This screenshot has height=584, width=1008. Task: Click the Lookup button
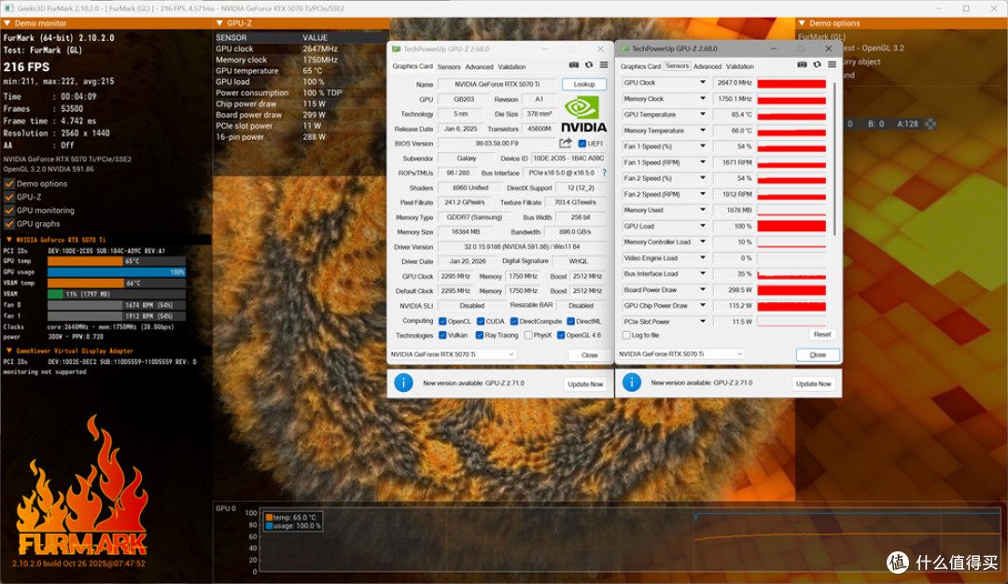click(583, 84)
